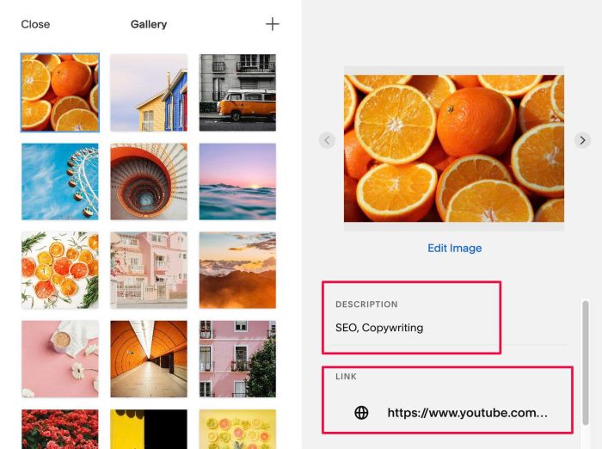
Task: Select the orange van thumbnail
Action: 237,93
